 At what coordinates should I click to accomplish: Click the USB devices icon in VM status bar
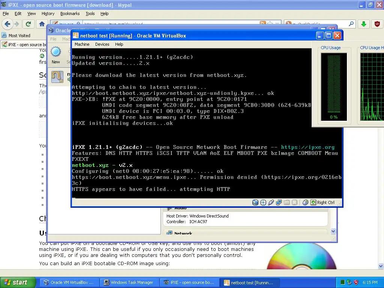[x=271, y=202]
